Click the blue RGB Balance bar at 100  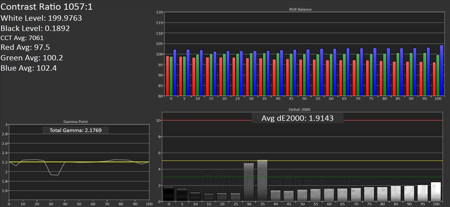coord(442,70)
